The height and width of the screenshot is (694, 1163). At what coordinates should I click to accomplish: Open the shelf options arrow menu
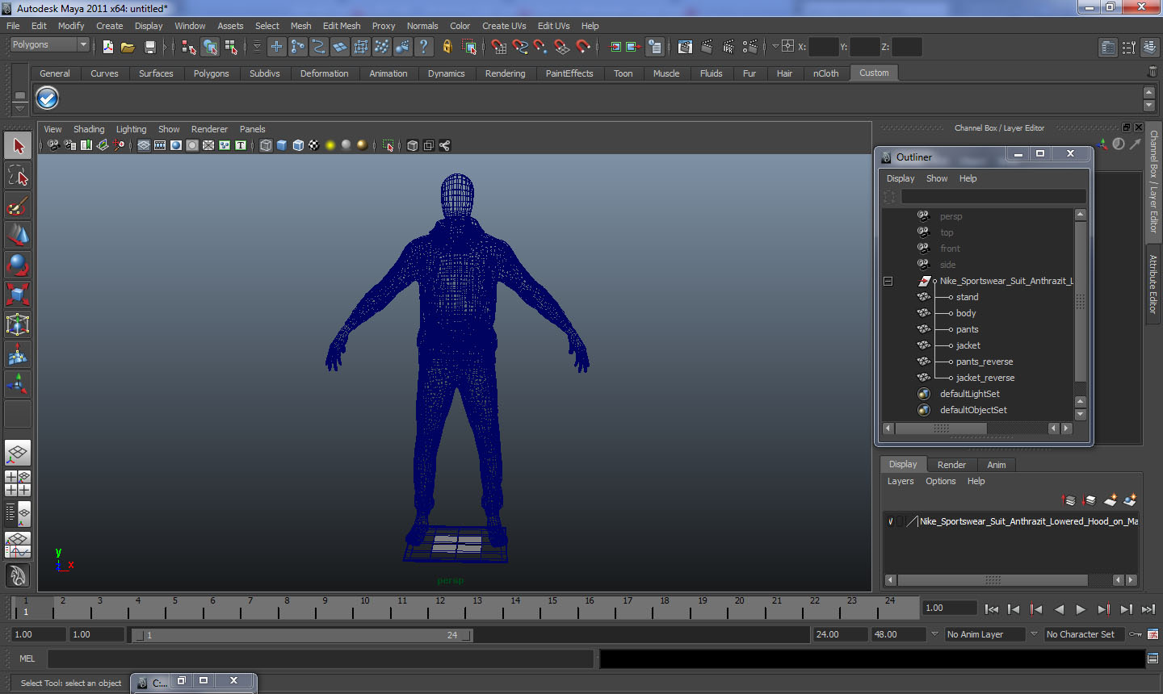point(20,107)
